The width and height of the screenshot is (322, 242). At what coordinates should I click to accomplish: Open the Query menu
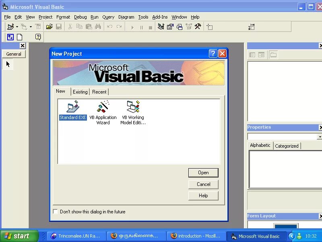pyautogui.click(x=108, y=17)
